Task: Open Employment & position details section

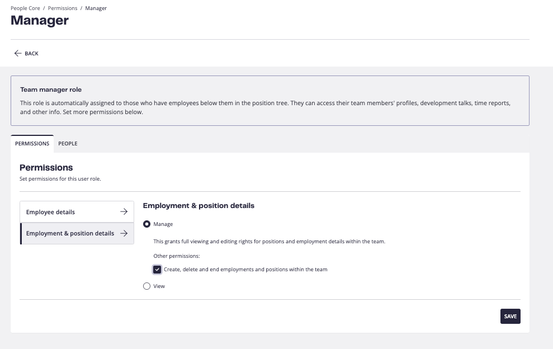Action: point(77,233)
